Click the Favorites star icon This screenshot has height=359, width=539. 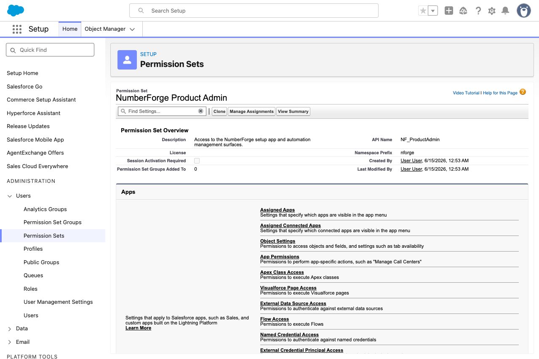point(423,11)
